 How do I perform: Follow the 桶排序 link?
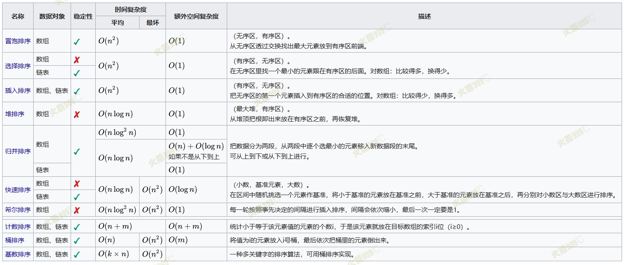tap(15, 240)
